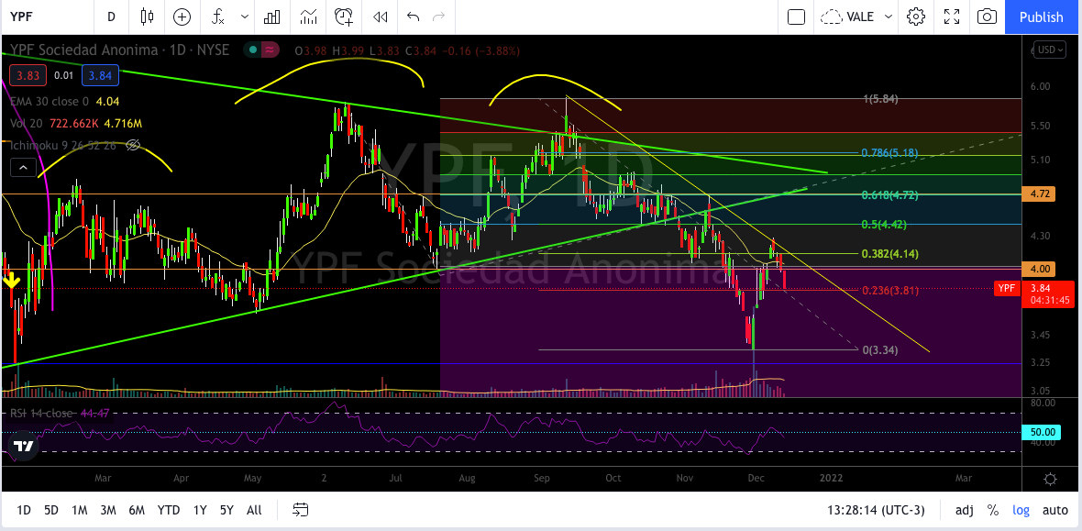The image size is (1082, 531).
Task: Show the hidden Ichimoku indicator eye icon
Action: 134,145
